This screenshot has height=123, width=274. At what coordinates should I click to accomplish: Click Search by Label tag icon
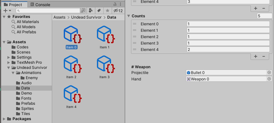tap(99, 11)
